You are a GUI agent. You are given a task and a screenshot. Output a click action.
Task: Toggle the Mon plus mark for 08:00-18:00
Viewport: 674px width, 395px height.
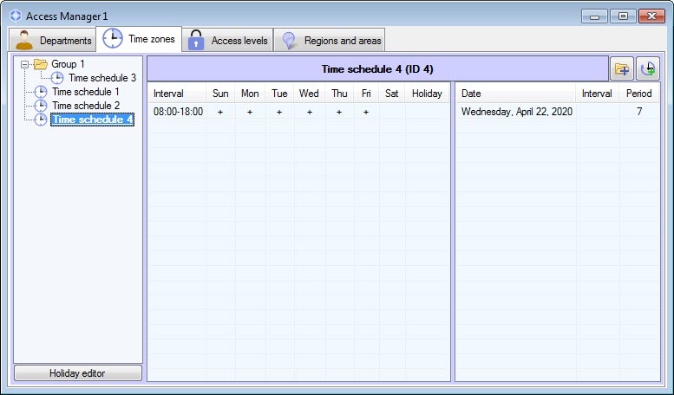coord(250,112)
